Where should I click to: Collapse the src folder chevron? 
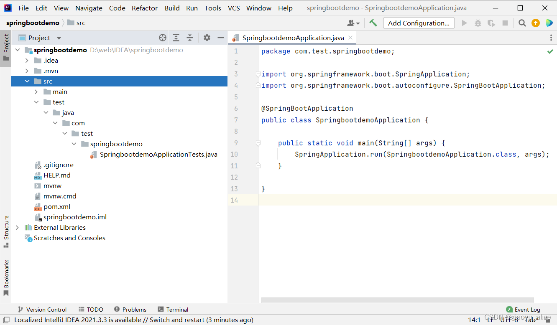coord(27,81)
